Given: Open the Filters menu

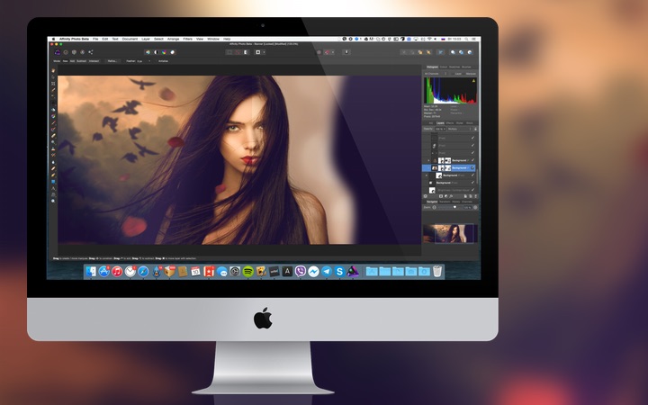Looking at the screenshot, I should [187, 39].
